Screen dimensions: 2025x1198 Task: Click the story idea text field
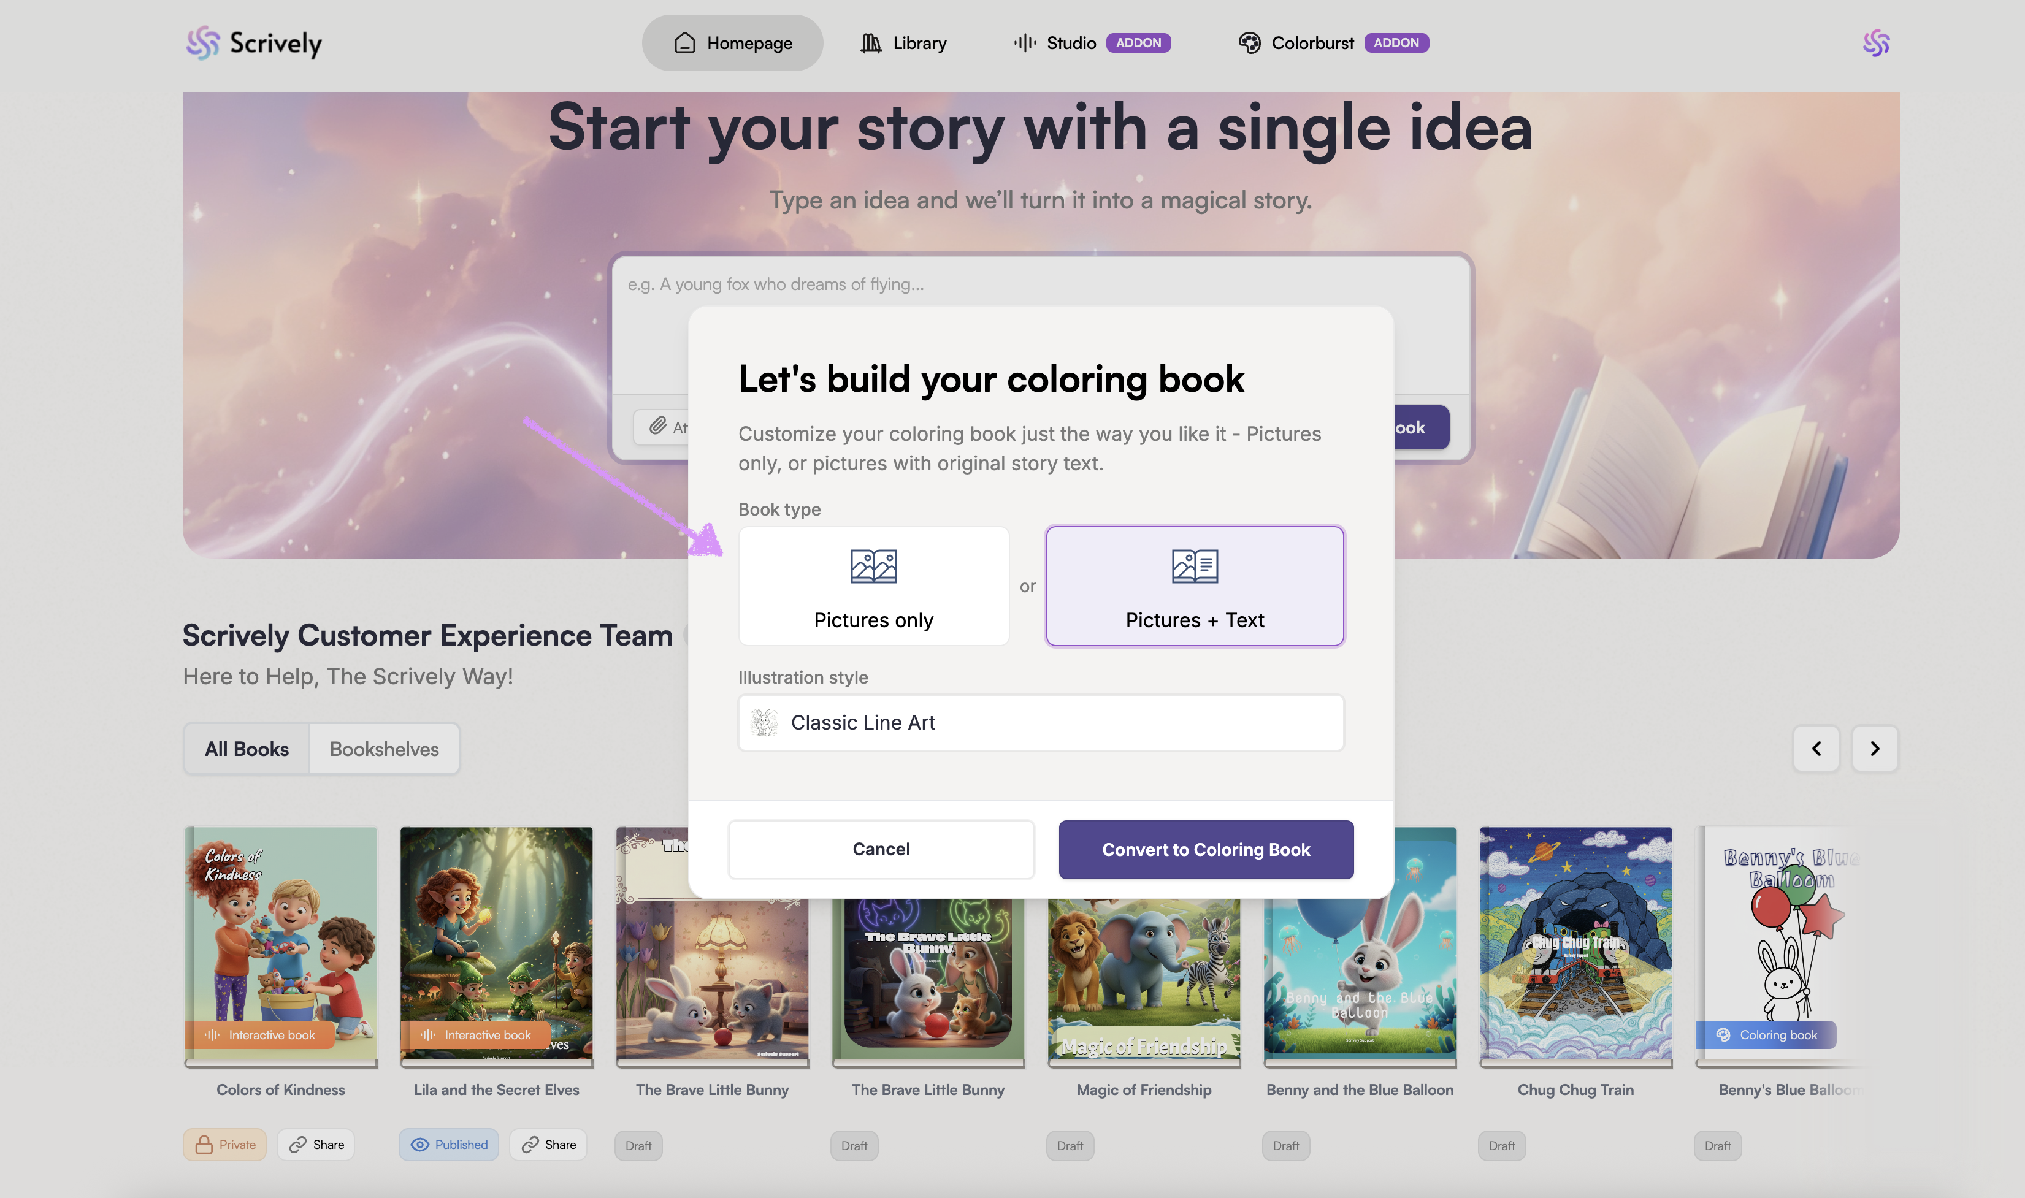click(x=1040, y=284)
